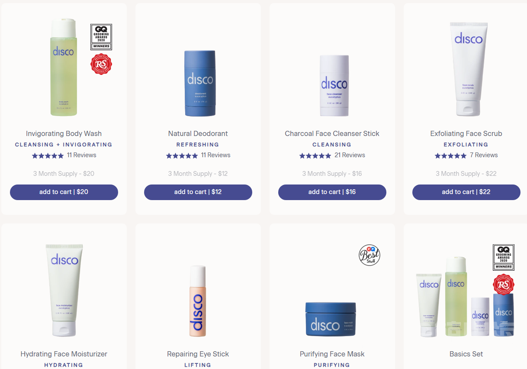The height and width of the screenshot is (369, 527).
Task: Open the Repairing Eye Stick product image
Action: (x=198, y=301)
